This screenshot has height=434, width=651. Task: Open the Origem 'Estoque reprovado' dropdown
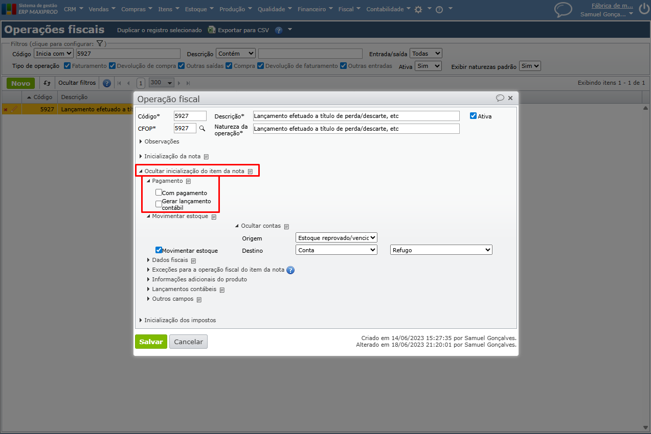[336, 237]
